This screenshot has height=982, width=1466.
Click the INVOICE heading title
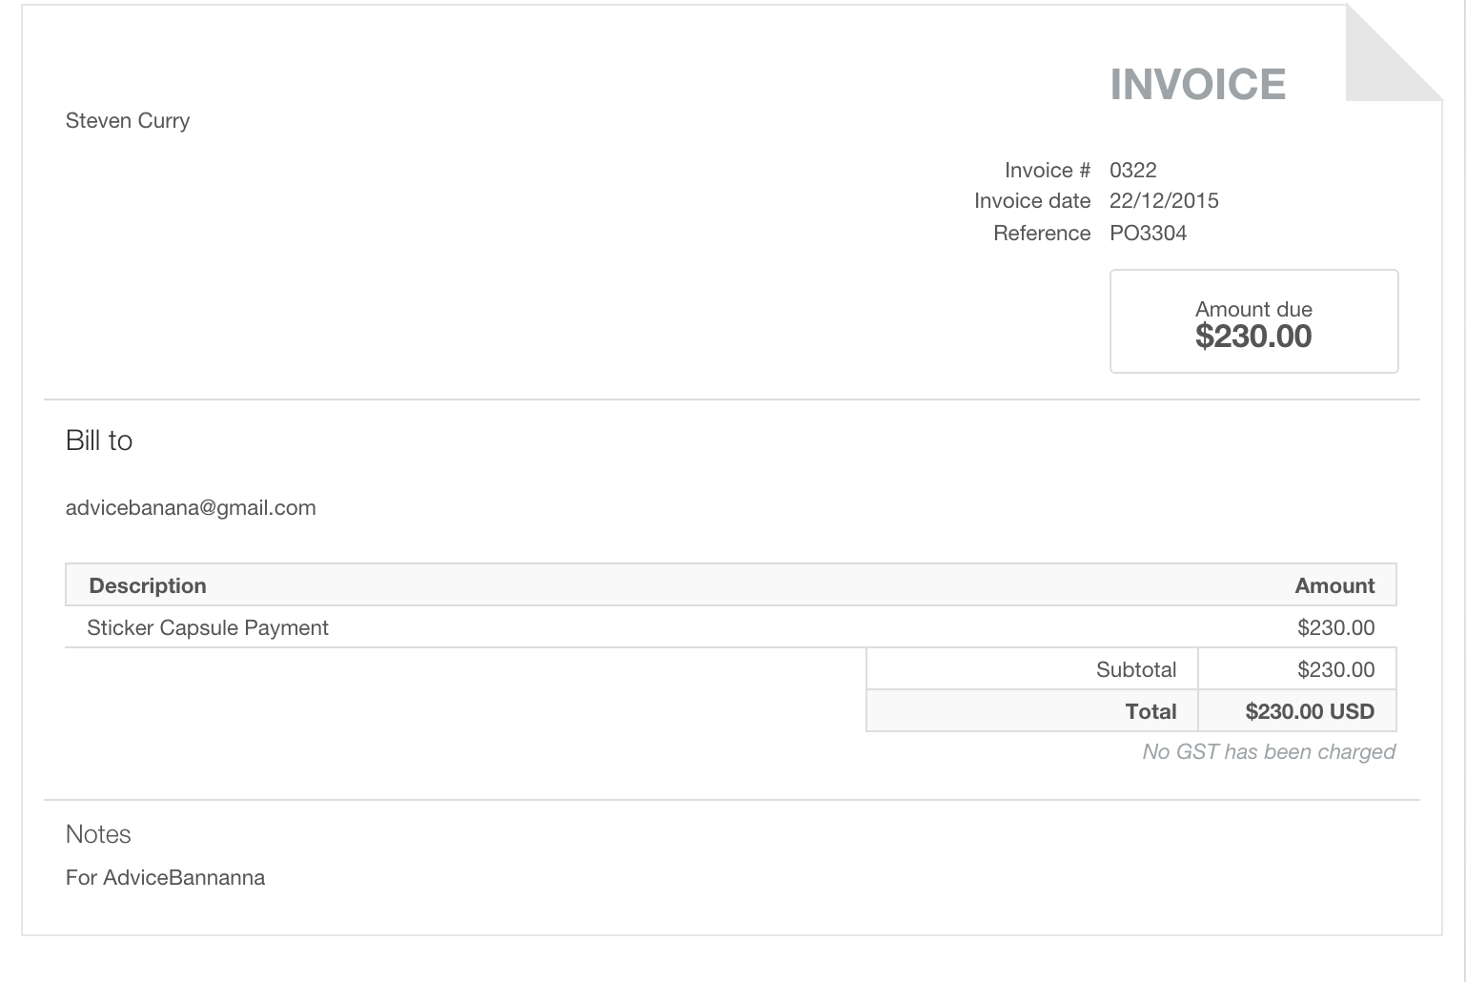(x=1197, y=85)
